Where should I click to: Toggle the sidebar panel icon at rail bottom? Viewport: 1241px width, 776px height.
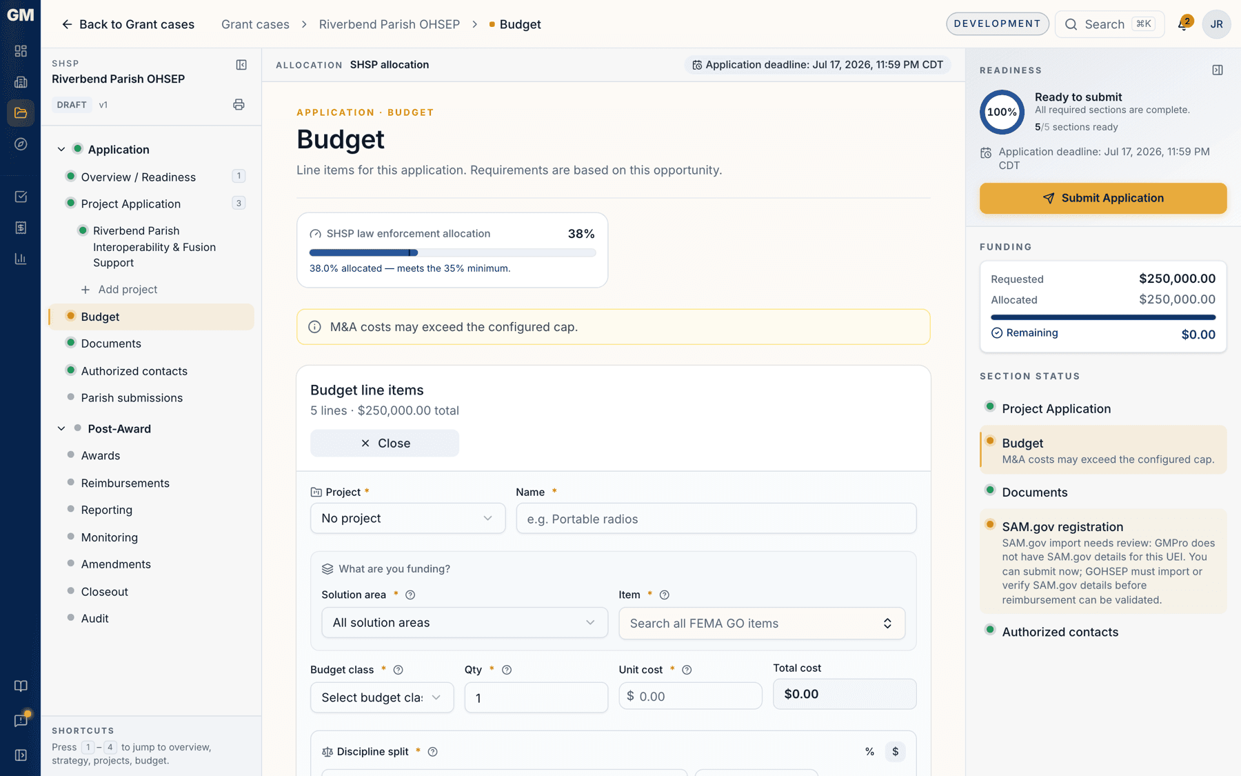coord(21,755)
